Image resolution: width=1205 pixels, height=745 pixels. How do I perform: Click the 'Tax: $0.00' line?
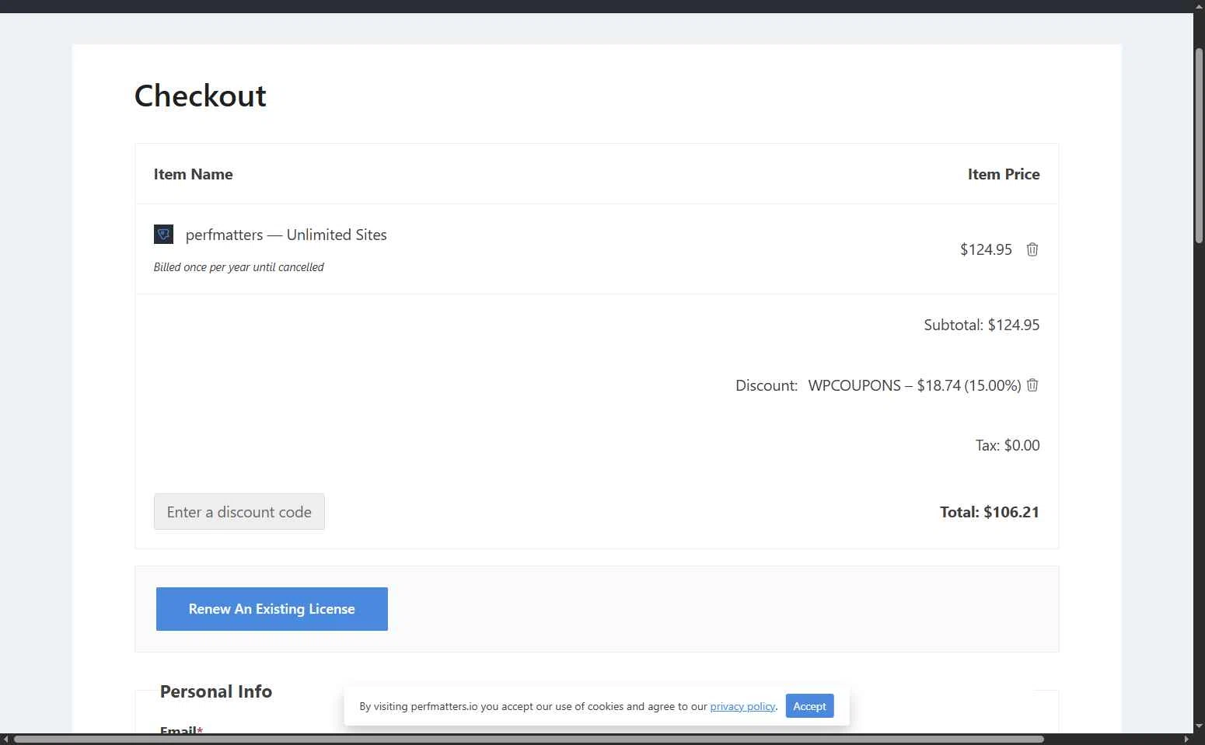(x=1008, y=445)
